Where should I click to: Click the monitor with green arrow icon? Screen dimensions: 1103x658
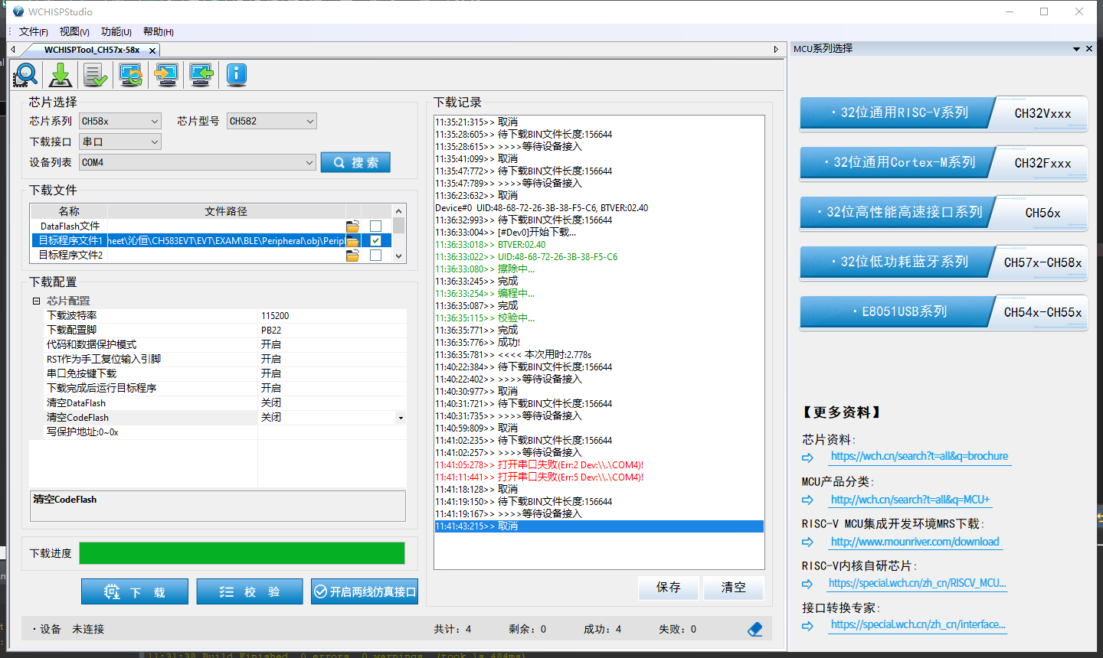click(x=201, y=74)
